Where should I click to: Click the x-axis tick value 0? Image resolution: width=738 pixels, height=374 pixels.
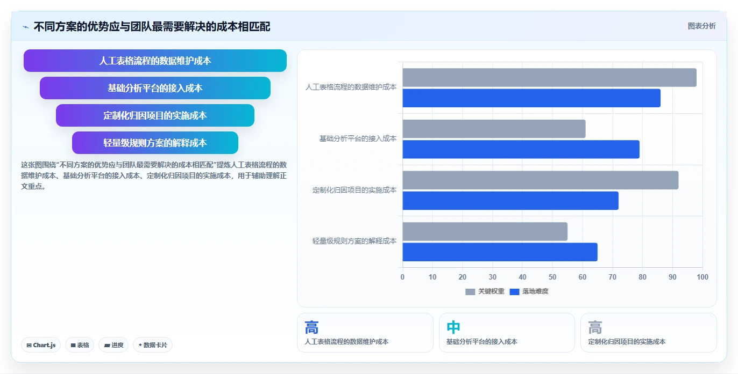point(402,277)
